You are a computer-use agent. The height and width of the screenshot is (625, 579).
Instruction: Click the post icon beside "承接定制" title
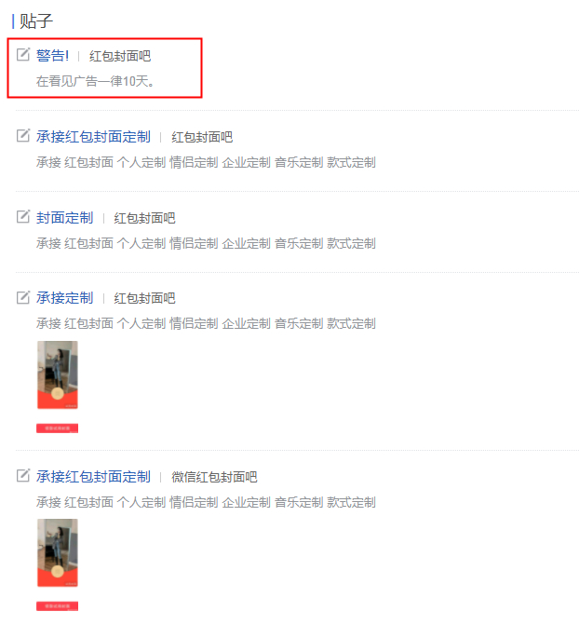tap(23, 297)
